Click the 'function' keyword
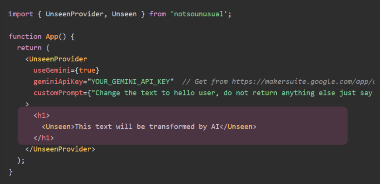This screenshot has height=184, width=380. pyautogui.click(x=25, y=37)
